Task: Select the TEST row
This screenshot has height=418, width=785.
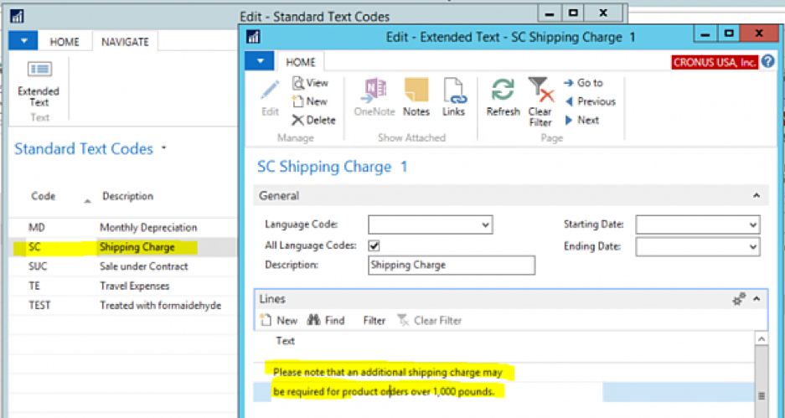Action: tap(122, 306)
